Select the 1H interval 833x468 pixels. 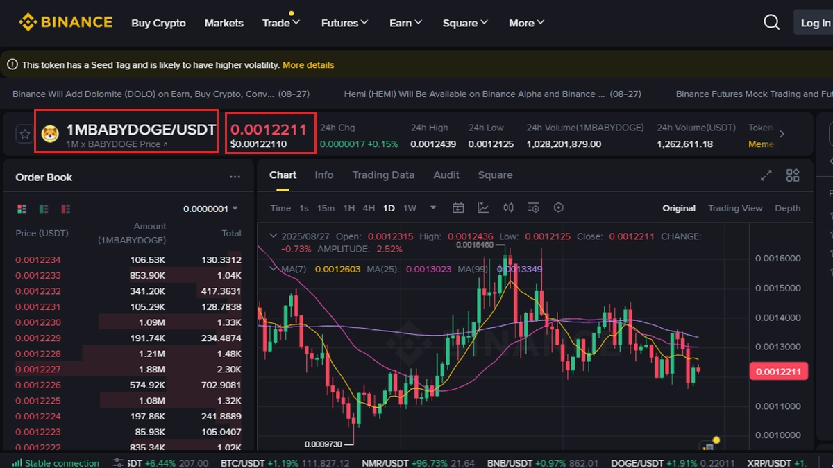pyautogui.click(x=348, y=208)
